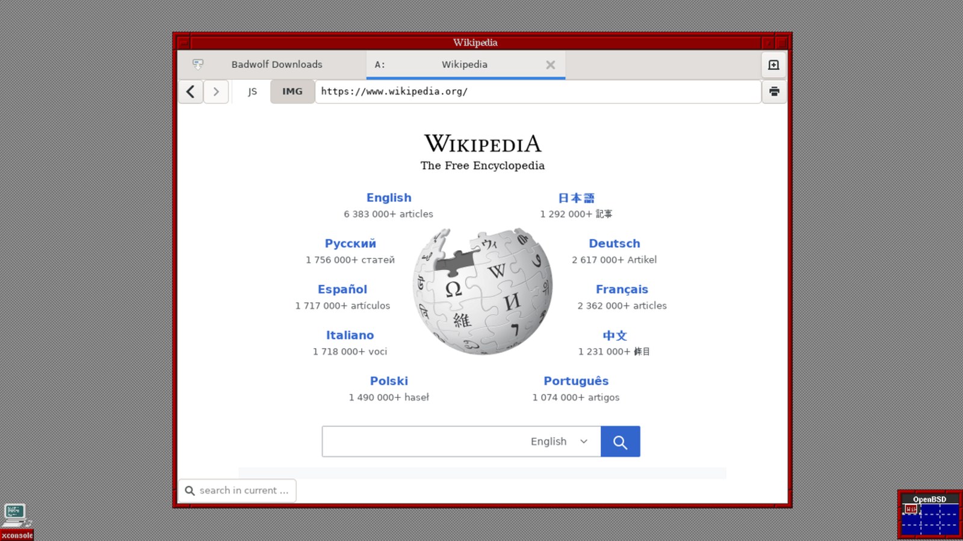Image resolution: width=963 pixels, height=541 pixels.
Task: Click the URL address bar
Action: [x=538, y=91]
